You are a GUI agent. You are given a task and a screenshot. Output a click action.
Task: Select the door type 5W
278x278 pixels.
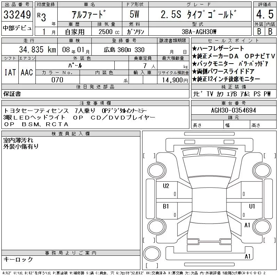coord(134,14)
